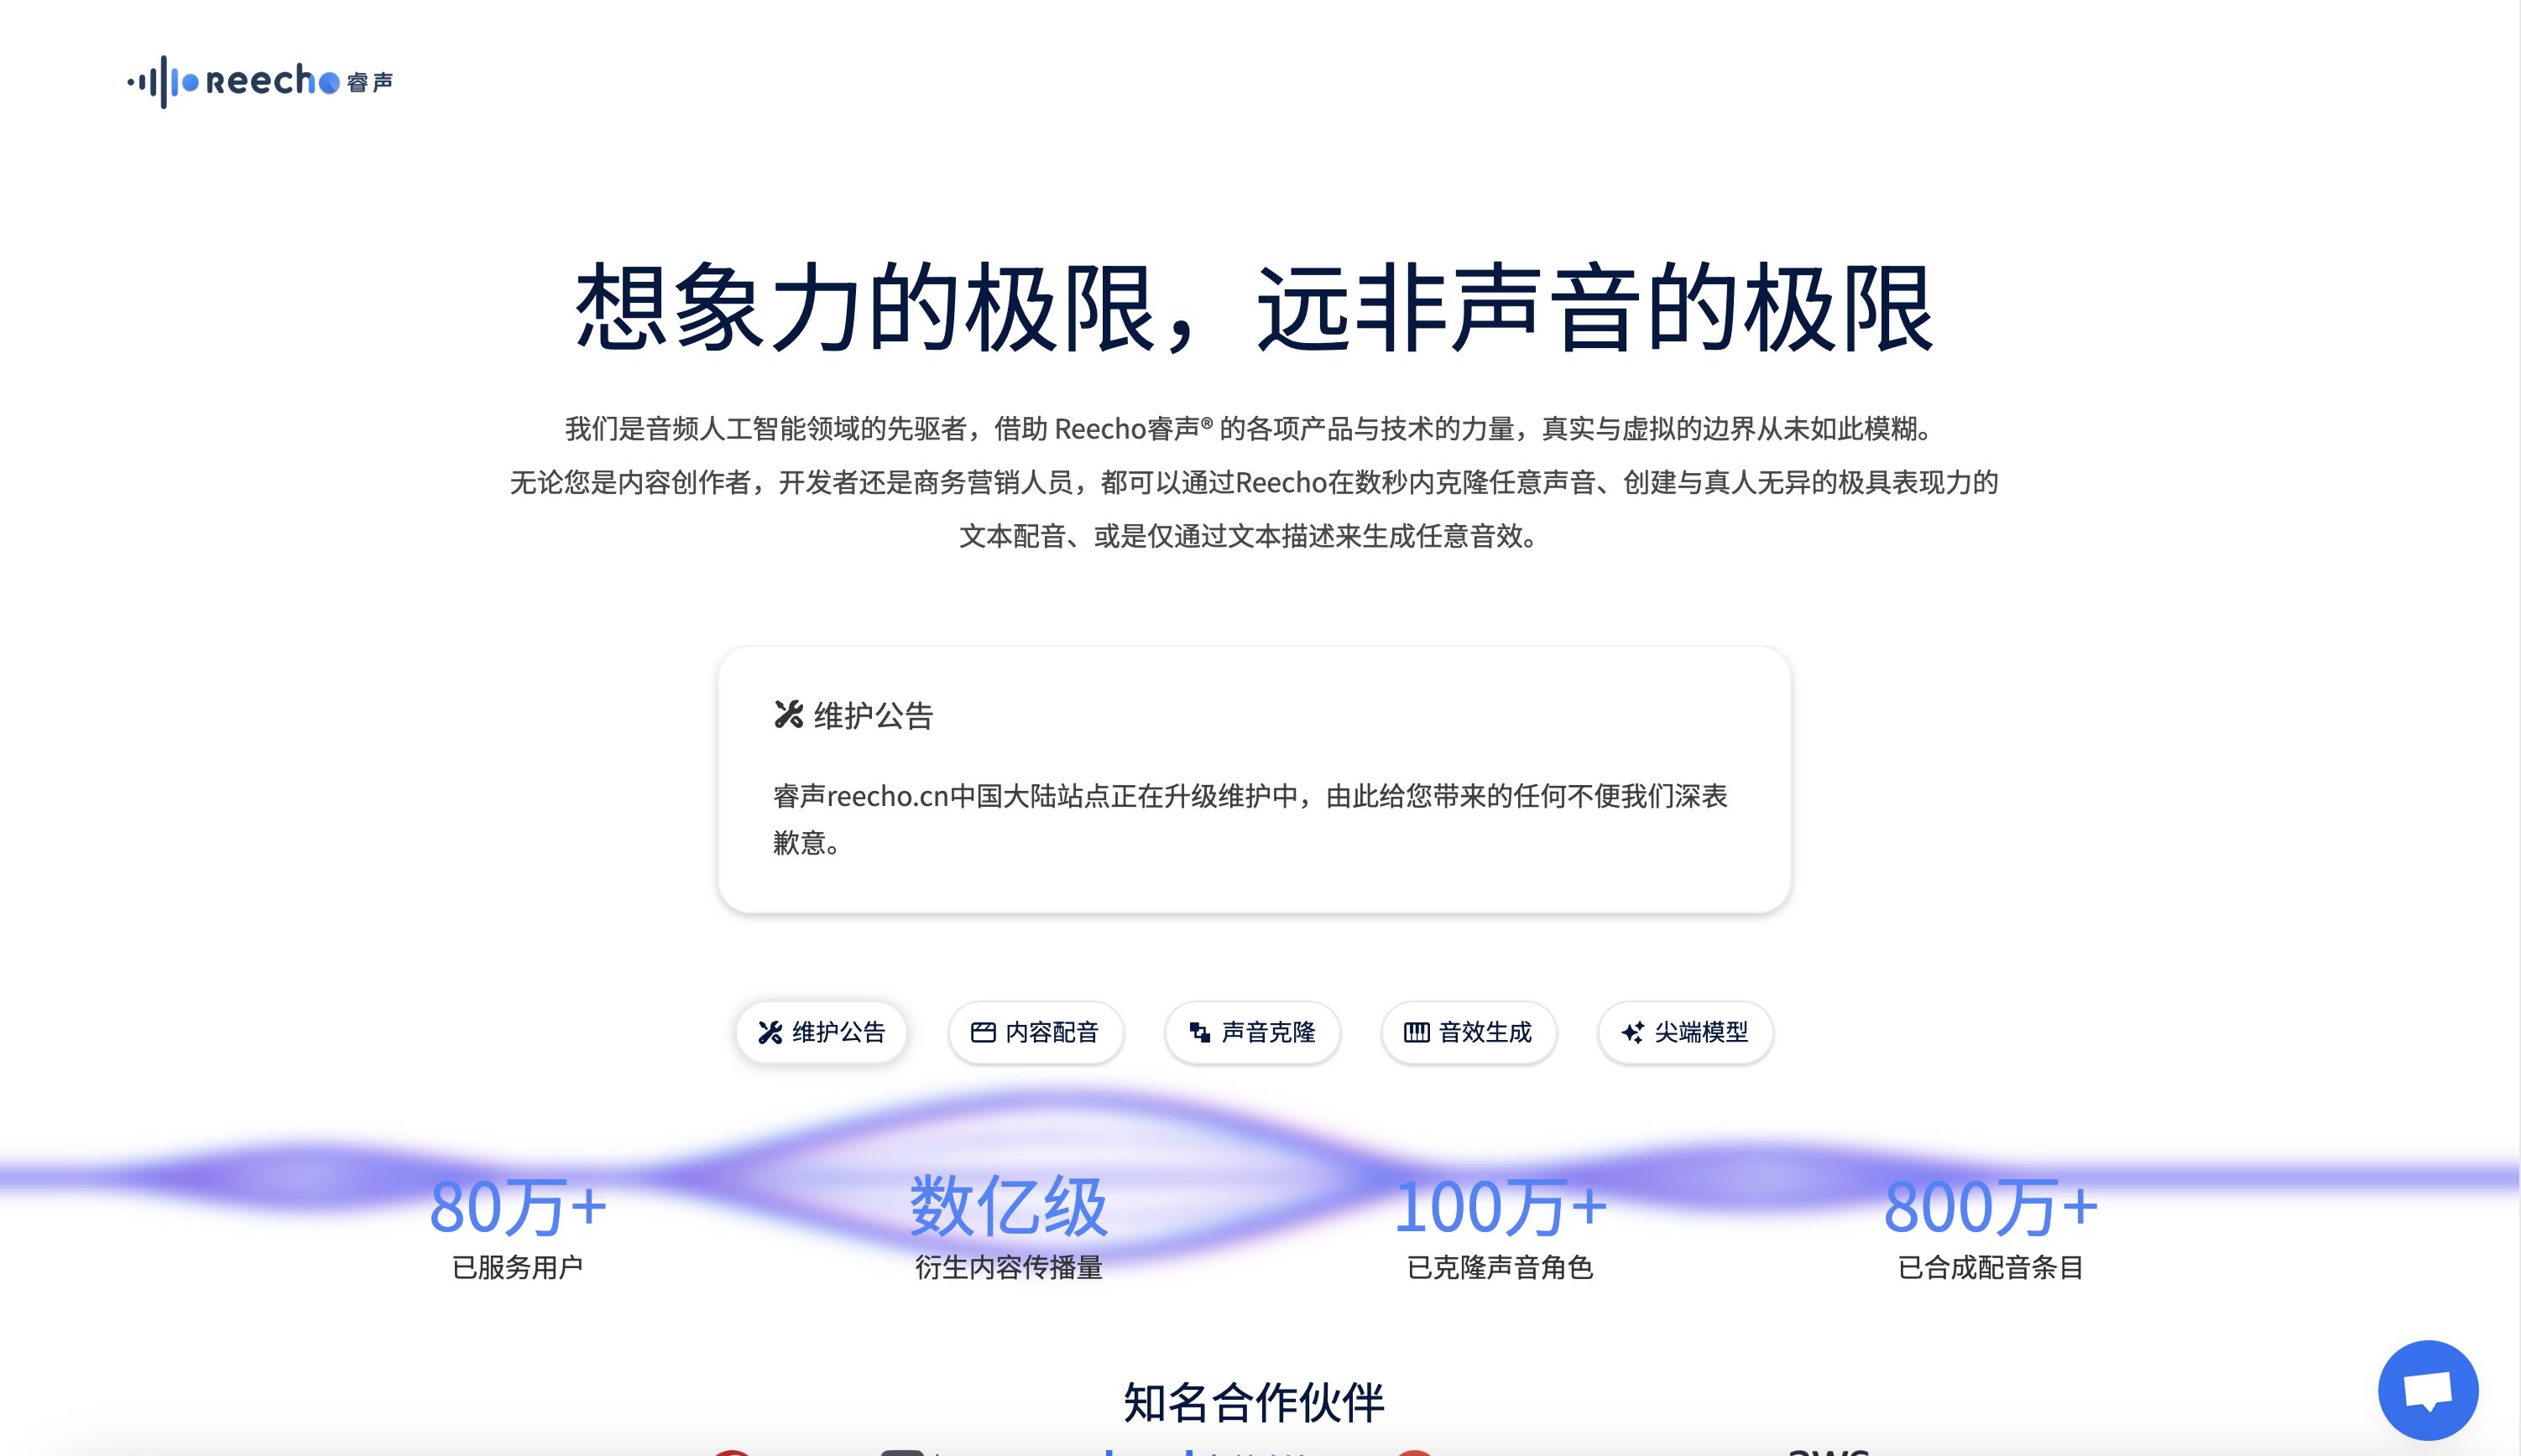Click wrench icon beside 维护公告 card title
The height and width of the screenshot is (1456, 2521).
[788, 714]
